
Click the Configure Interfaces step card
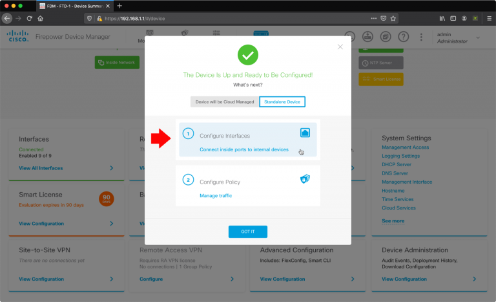coord(248,140)
